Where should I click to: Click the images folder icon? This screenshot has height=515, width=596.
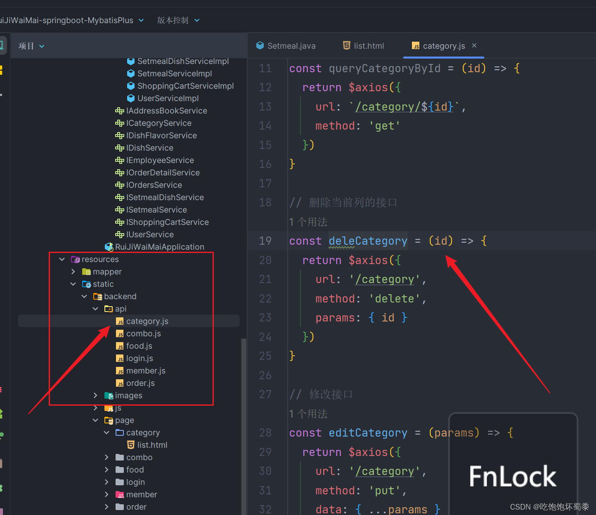coord(109,395)
